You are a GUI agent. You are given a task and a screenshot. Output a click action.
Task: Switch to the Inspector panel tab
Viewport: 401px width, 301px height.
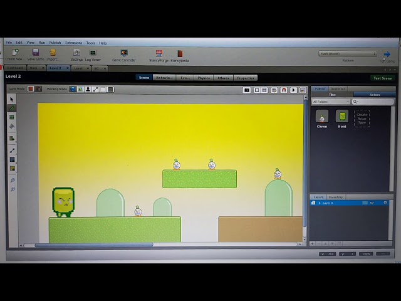pyautogui.click(x=338, y=89)
